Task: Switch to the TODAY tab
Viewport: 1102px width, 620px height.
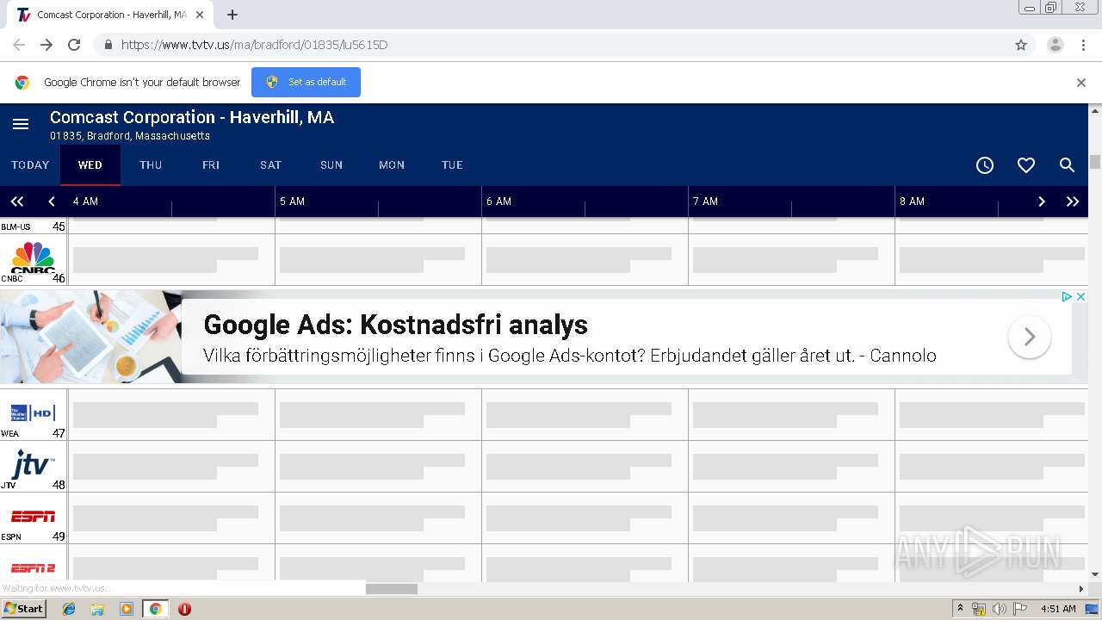Action: point(30,165)
